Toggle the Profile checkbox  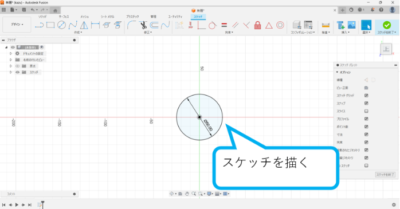[x=366, y=119]
